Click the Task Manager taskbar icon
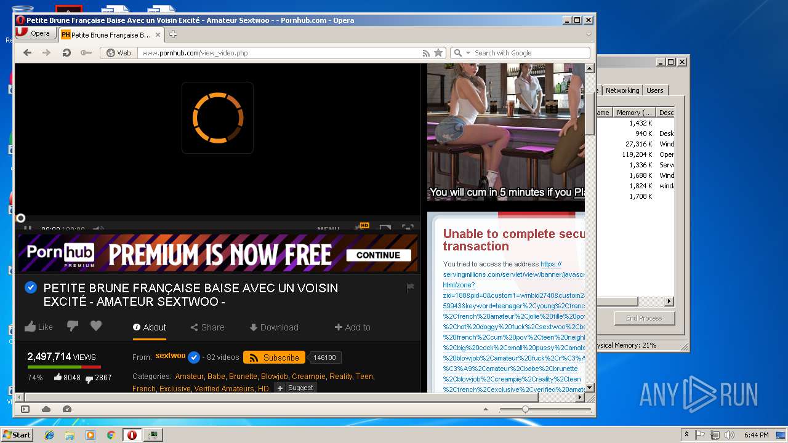The height and width of the screenshot is (443, 788). 153,434
